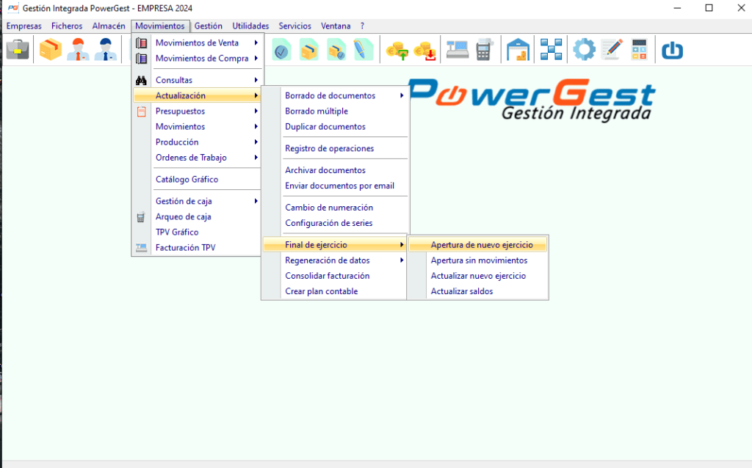Expand the Regeneración de datos submenu arrow
752x468 pixels.
click(402, 260)
